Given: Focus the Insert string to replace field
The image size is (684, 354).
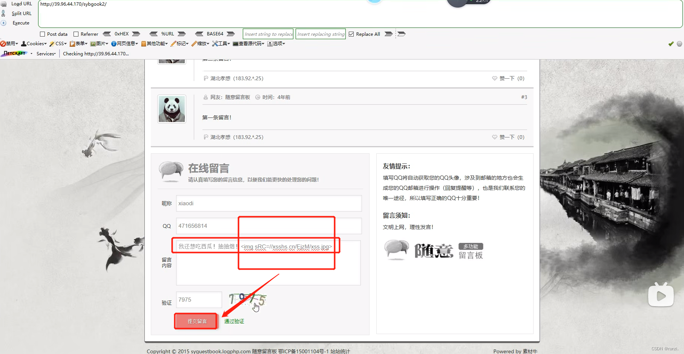Looking at the screenshot, I should coord(268,34).
